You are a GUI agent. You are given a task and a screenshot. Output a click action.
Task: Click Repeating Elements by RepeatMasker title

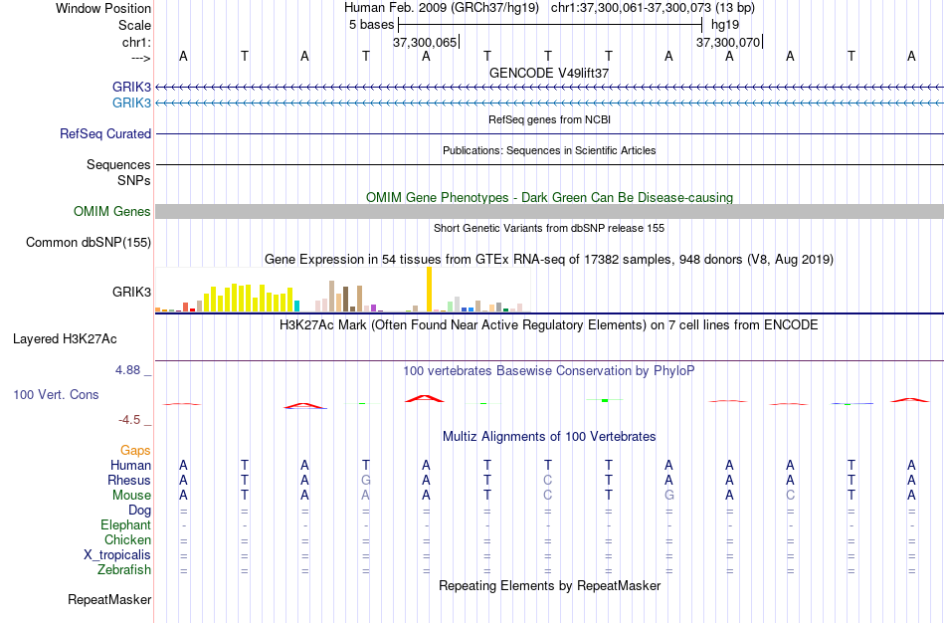pyautogui.click(x=549, y=585)
